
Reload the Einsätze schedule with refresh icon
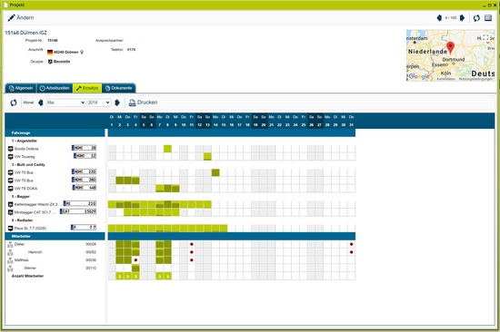click(14, 103)
